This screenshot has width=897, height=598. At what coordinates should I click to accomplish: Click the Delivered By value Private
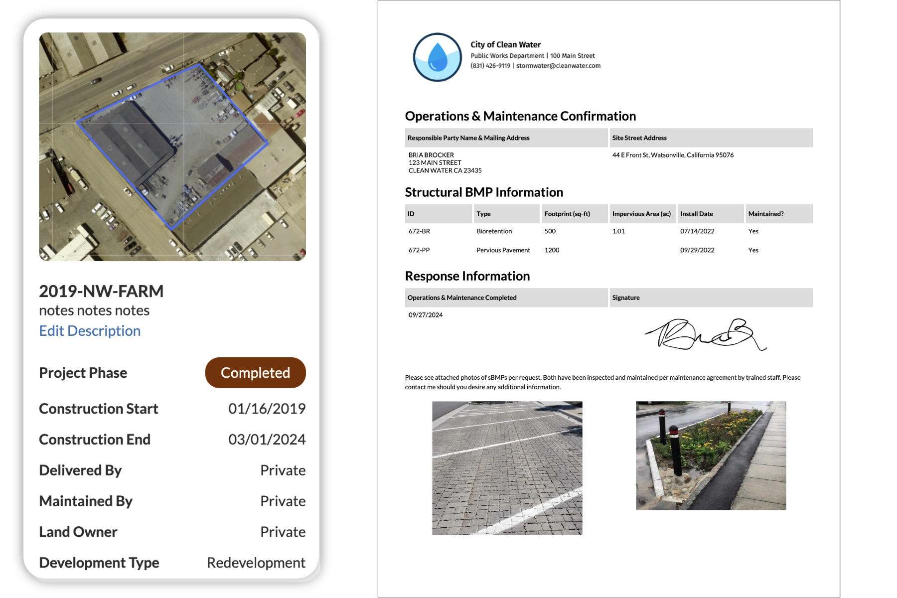283,470
